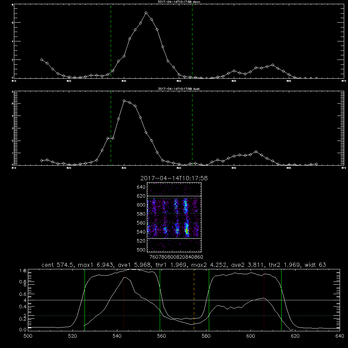This screenshot has height=348, width=348.
Task: Click the timestamp title above the heatmap
Action: [174, 178]
